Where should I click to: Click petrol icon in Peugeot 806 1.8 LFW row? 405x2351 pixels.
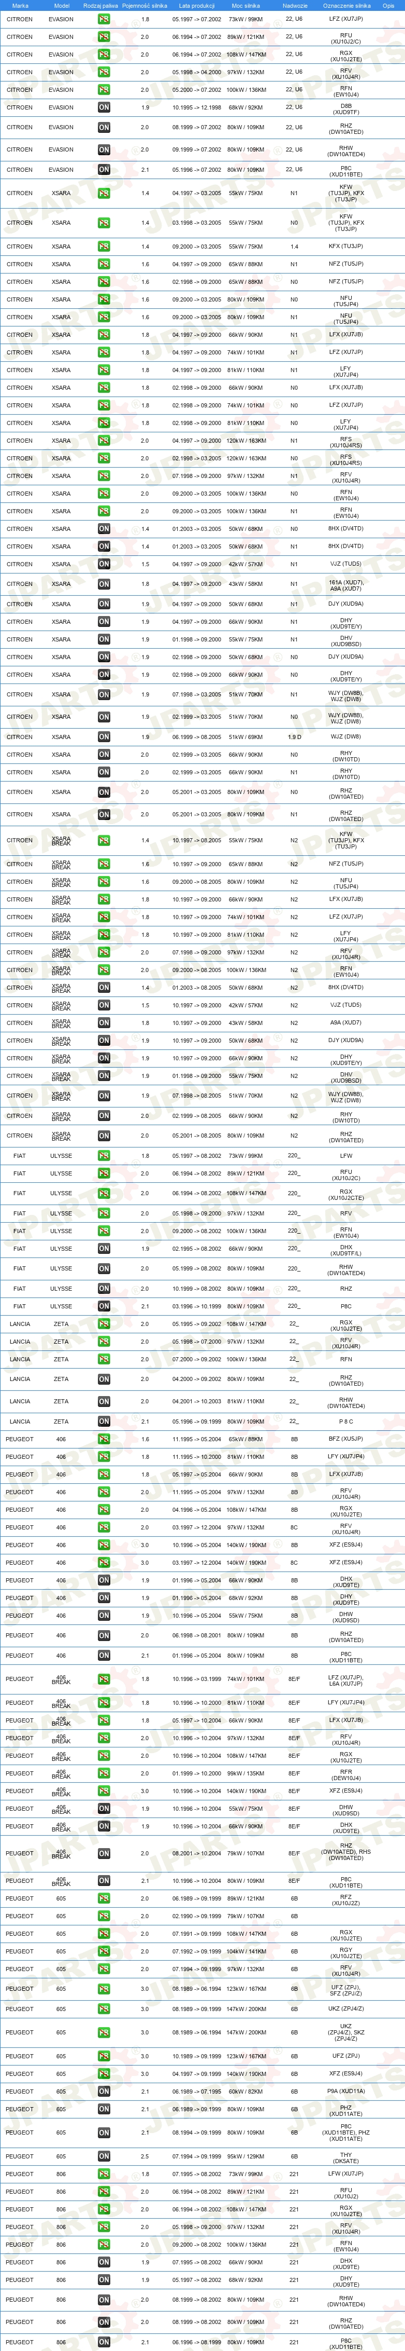click(104, 2174)
